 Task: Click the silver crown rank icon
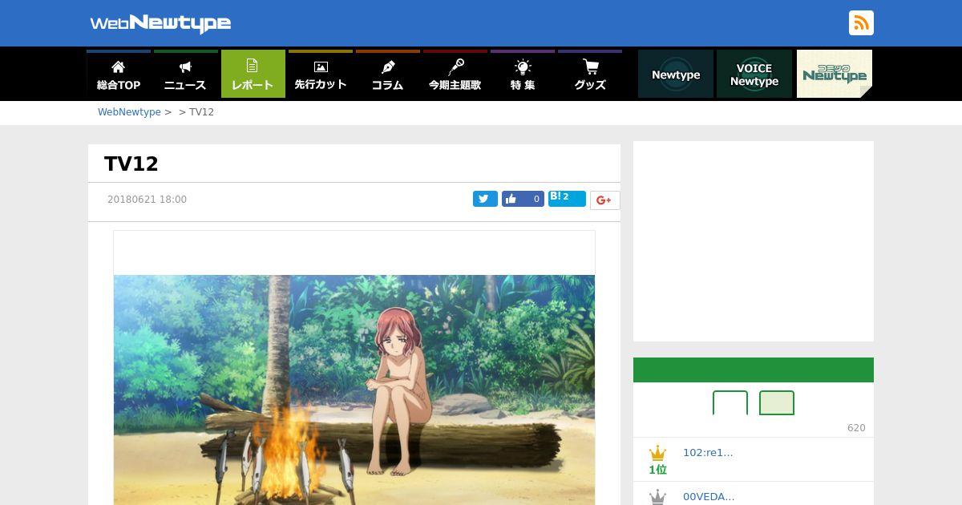pos(657,497)
